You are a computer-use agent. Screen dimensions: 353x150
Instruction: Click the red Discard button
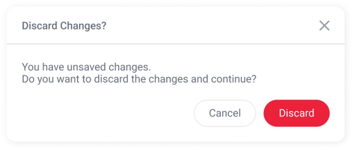pos(296,113)
